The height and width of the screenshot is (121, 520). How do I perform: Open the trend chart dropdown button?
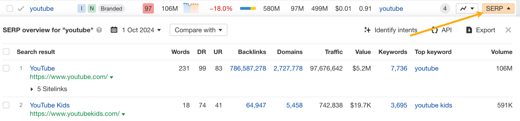tap(467, 9)
